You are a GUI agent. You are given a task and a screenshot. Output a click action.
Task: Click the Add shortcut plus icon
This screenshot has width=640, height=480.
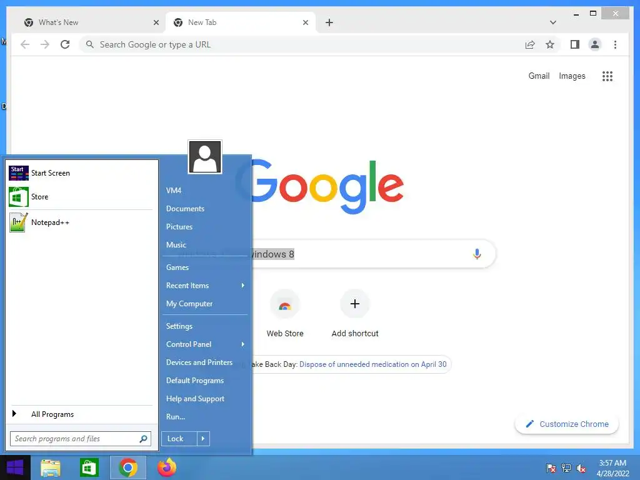(355, 304)
